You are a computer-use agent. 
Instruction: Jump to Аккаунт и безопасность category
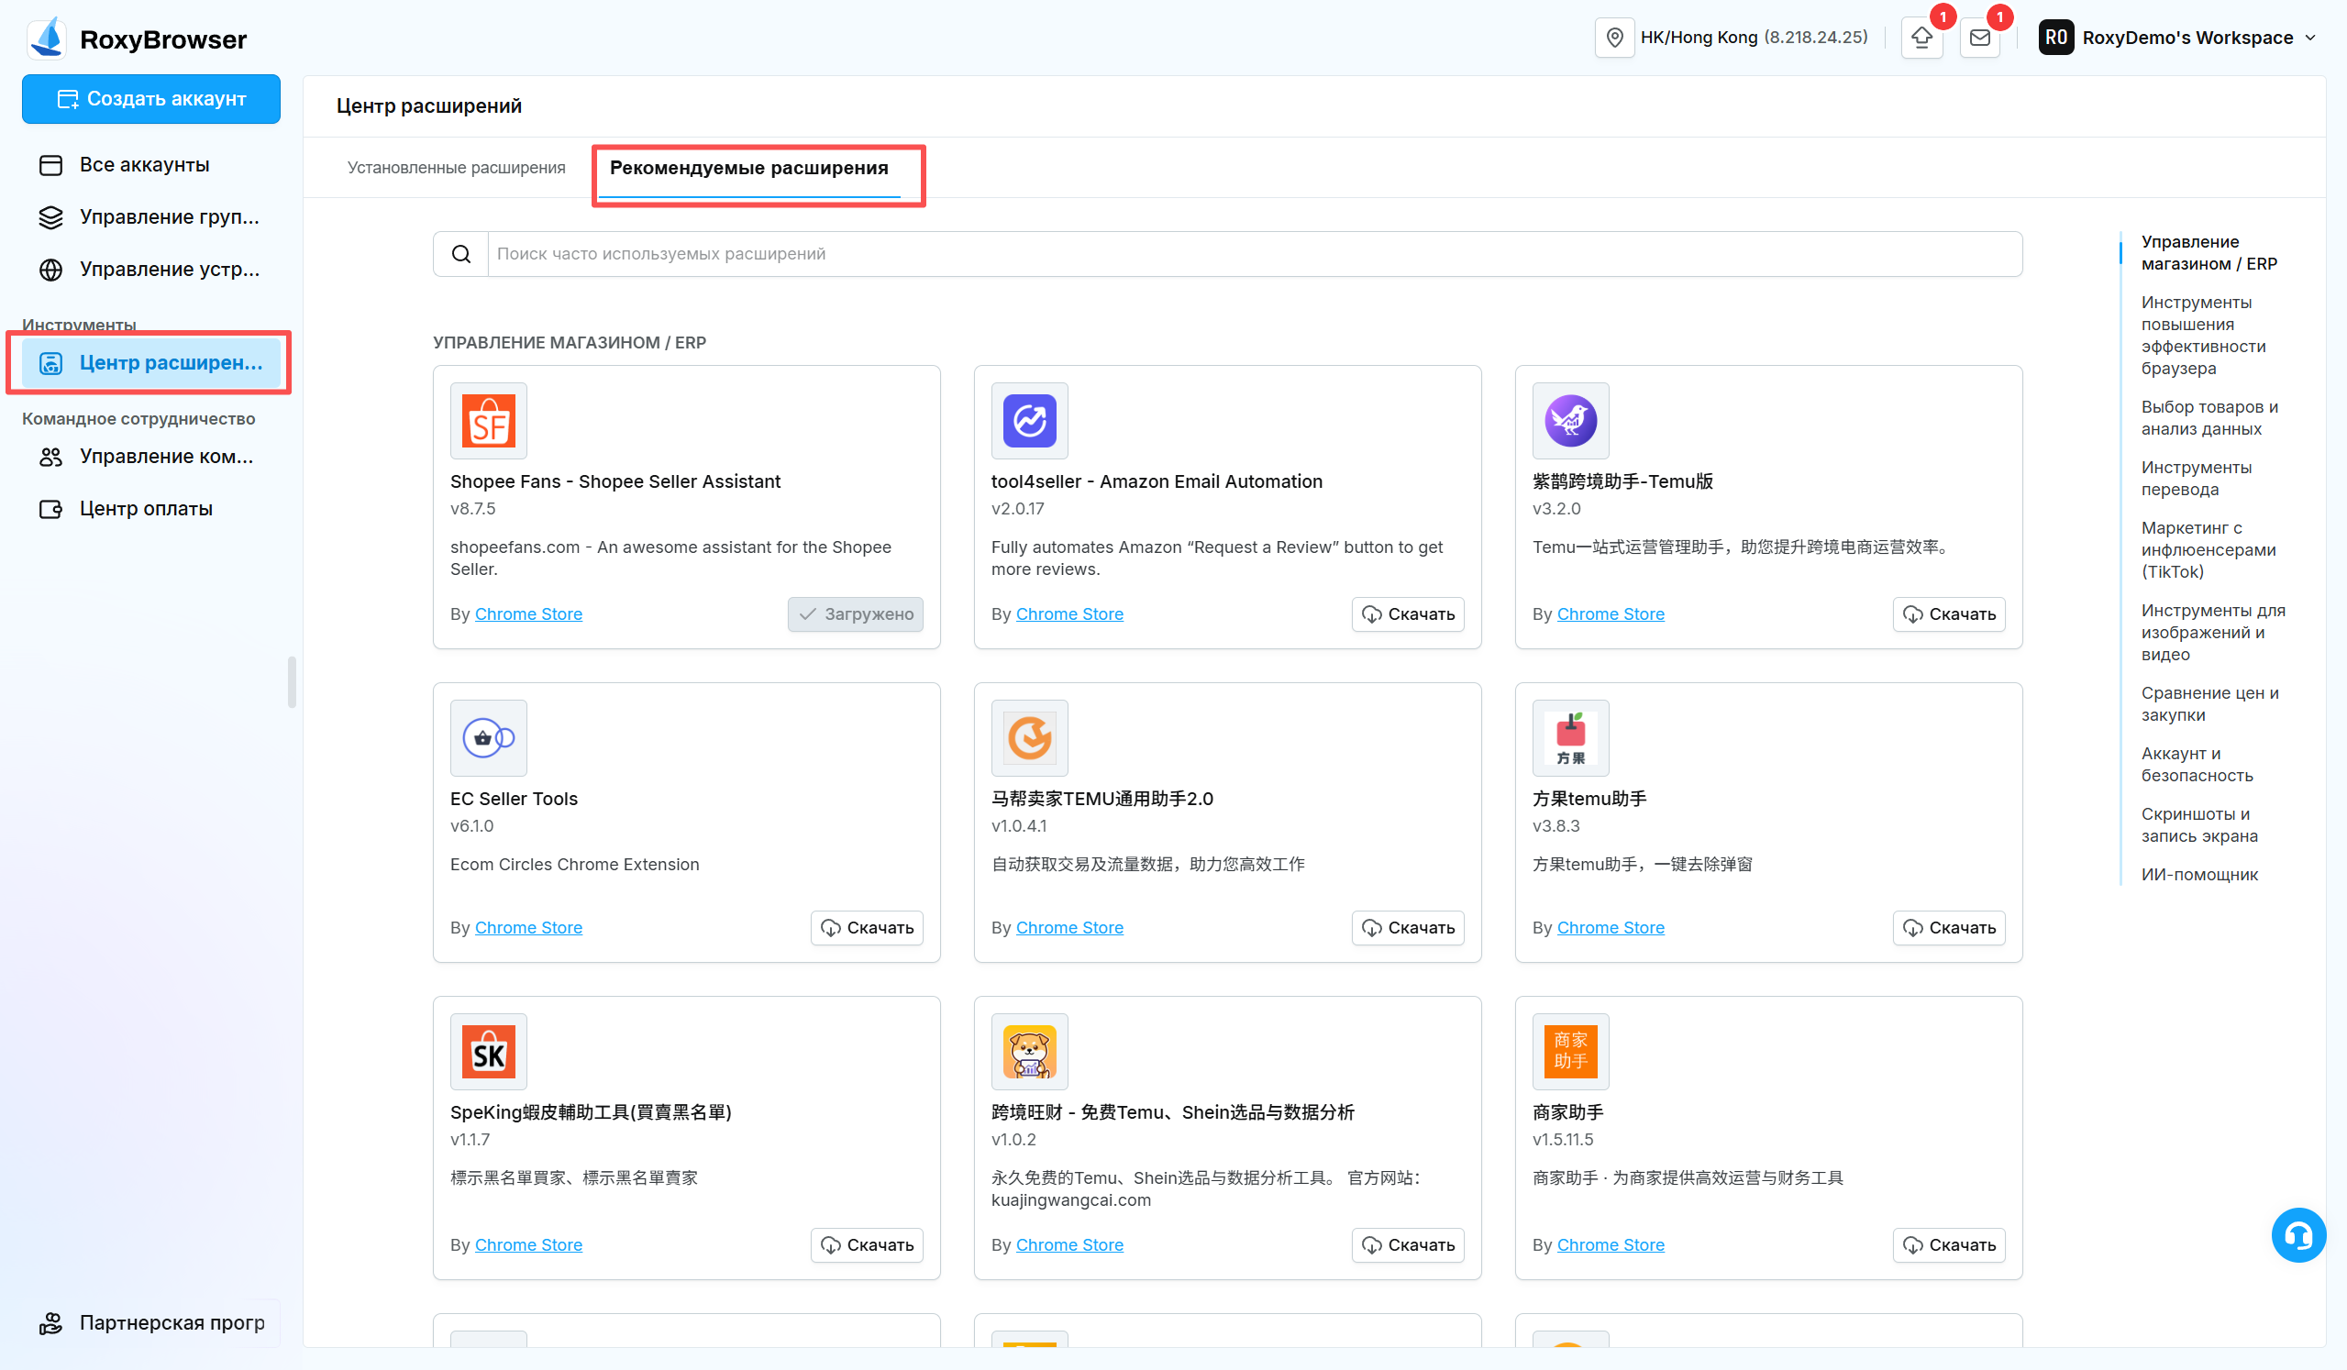click(x=2198, y=765)
